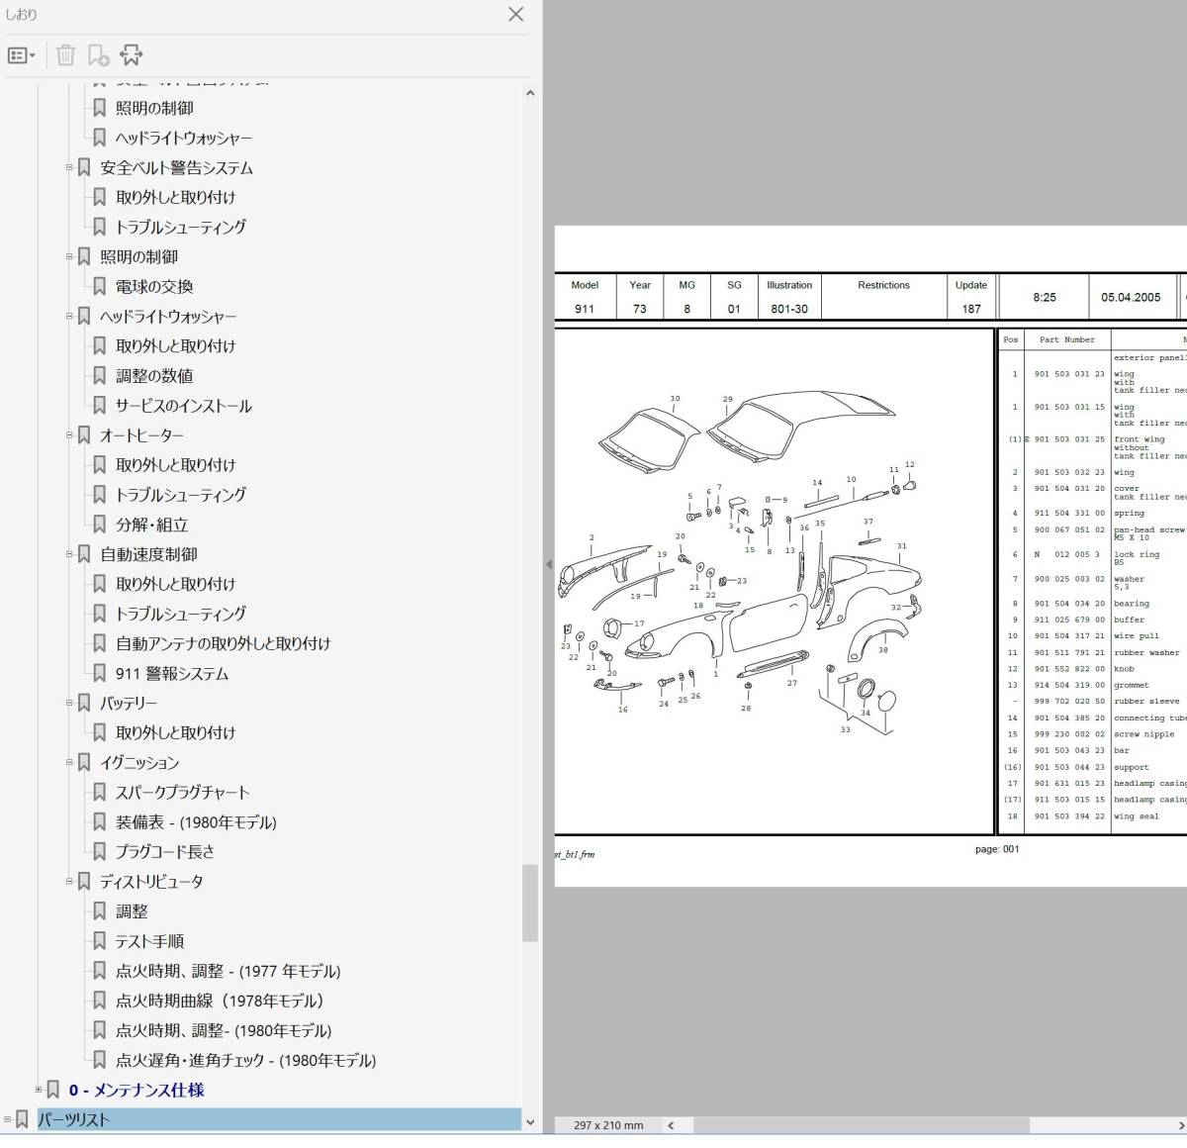Screen dimensions: 1187x1148
Task: Click bookmarks panel scroll down arrow
Action: point(530,1122)
